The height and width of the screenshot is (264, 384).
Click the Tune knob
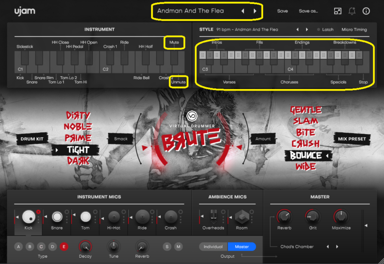(x=114, y=247)
